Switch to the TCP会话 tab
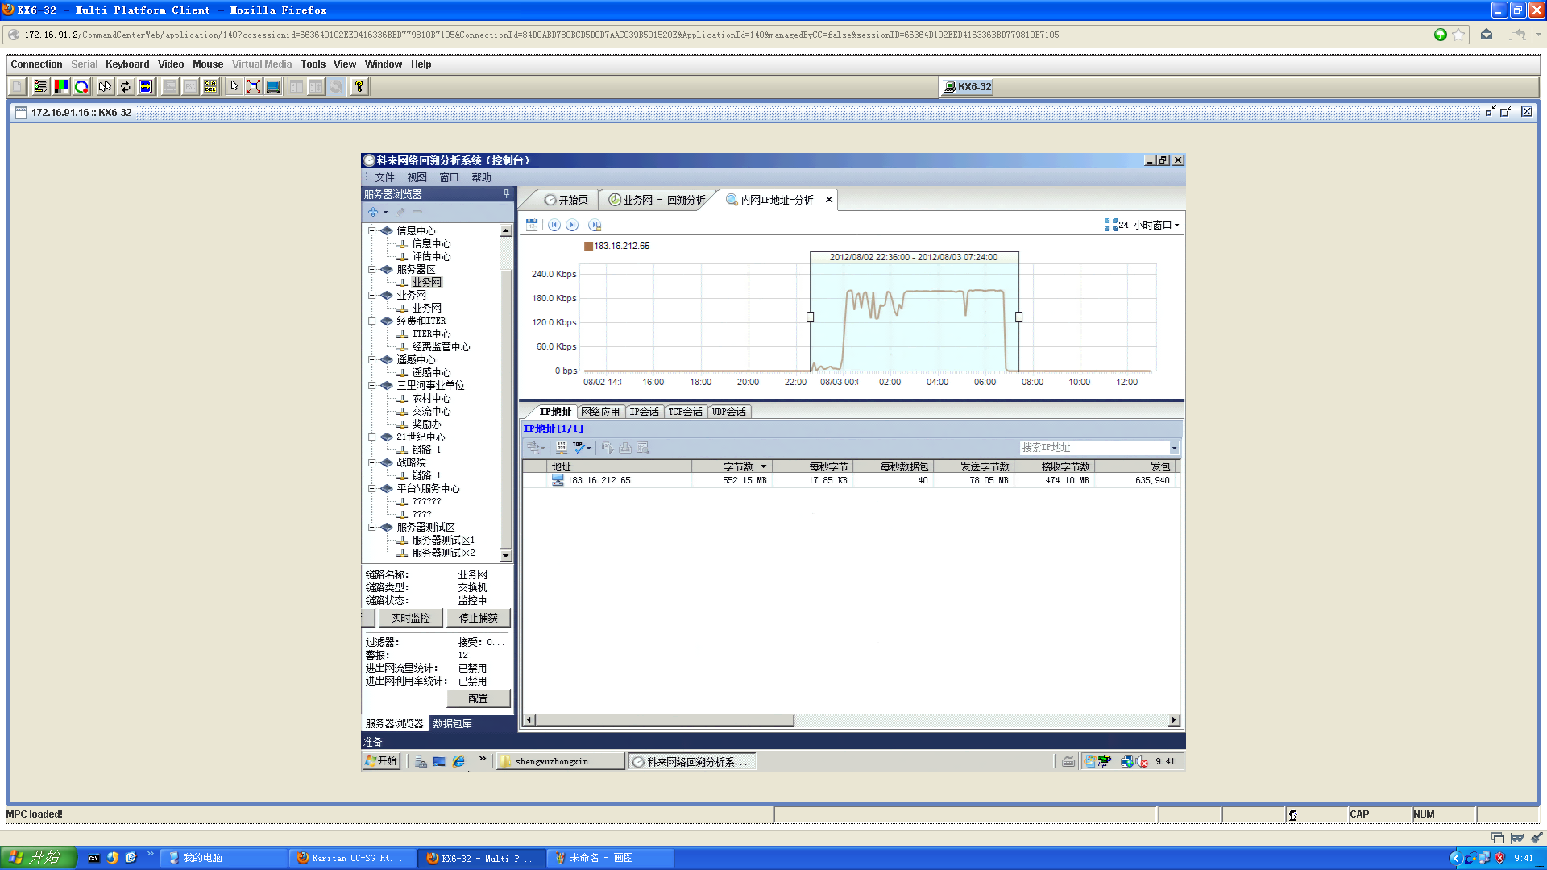This screenshot has height=870, width=1547. click(x=685, y=412)
